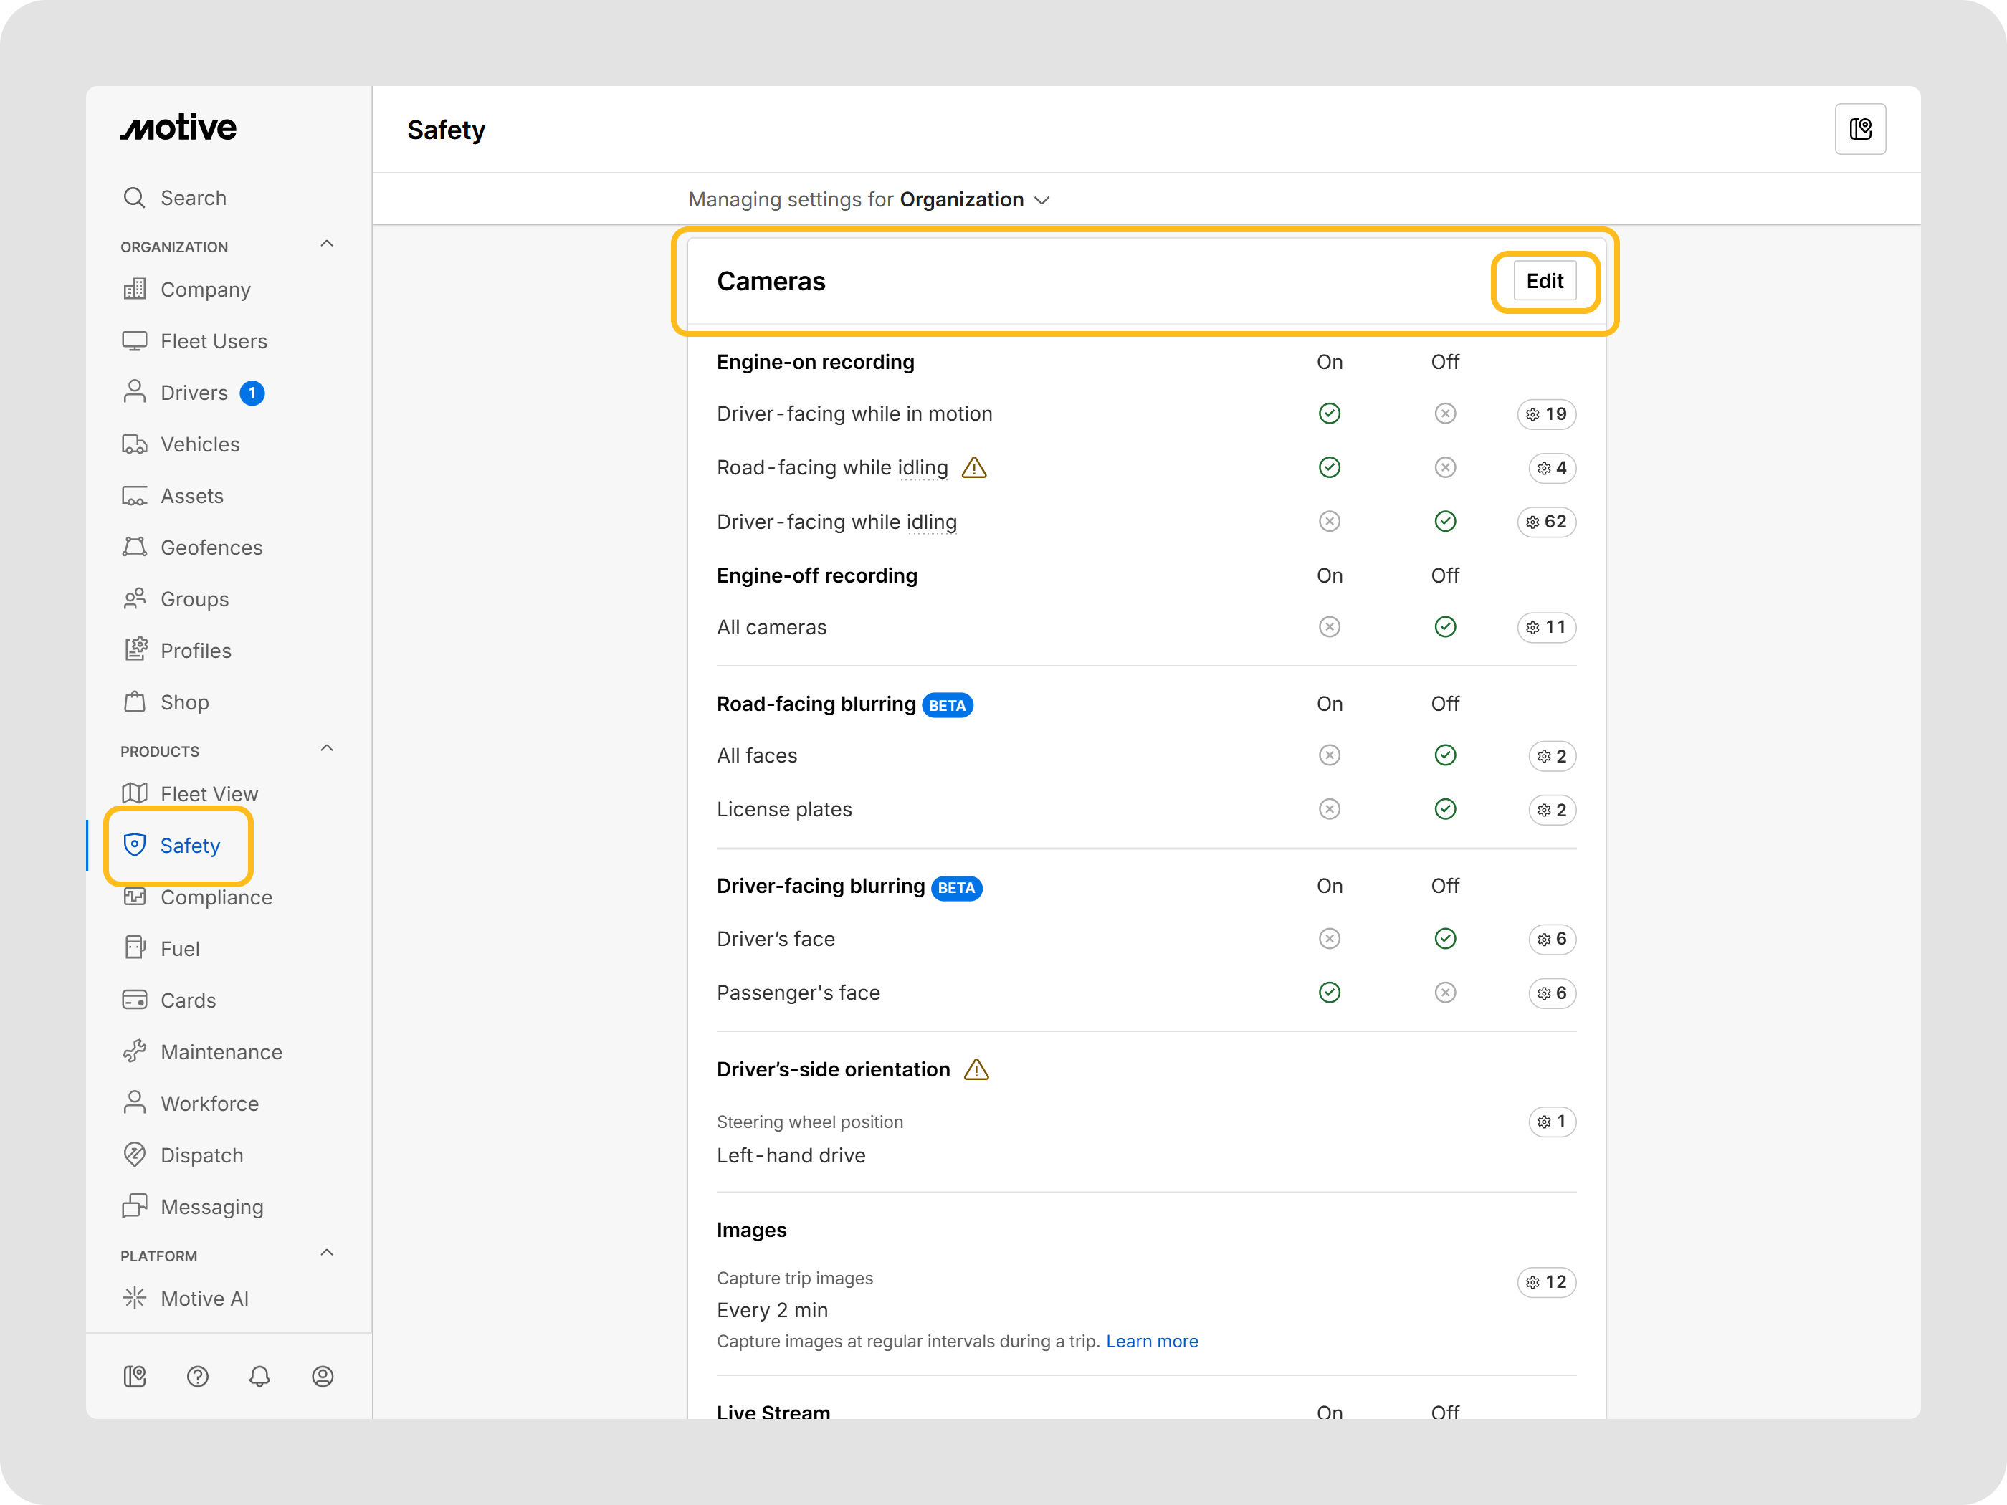The height and width of the screenshot is (1505, 2007).
Task: Open the Fleet View product link
Action: tap(191, 794)
